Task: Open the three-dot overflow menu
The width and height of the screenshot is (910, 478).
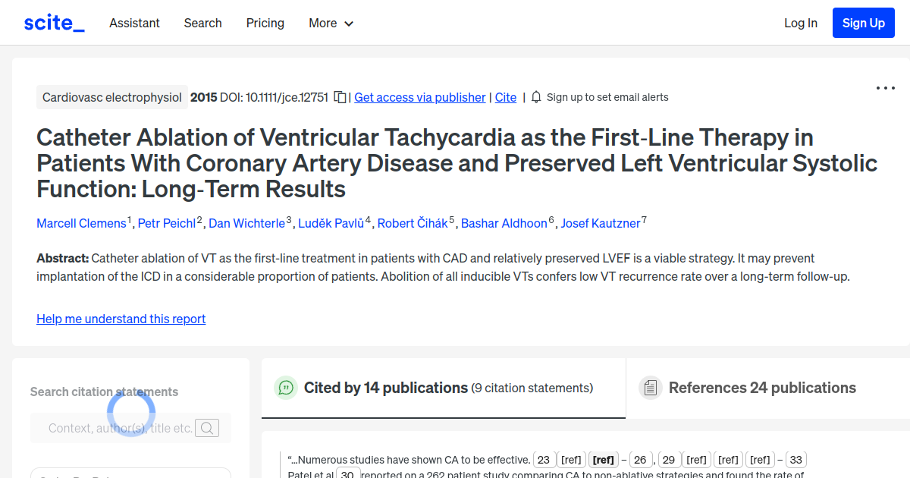Action: click(885, 88)
